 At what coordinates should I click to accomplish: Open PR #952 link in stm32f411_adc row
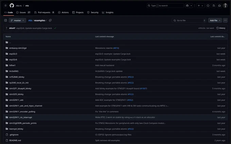point(130,100)
